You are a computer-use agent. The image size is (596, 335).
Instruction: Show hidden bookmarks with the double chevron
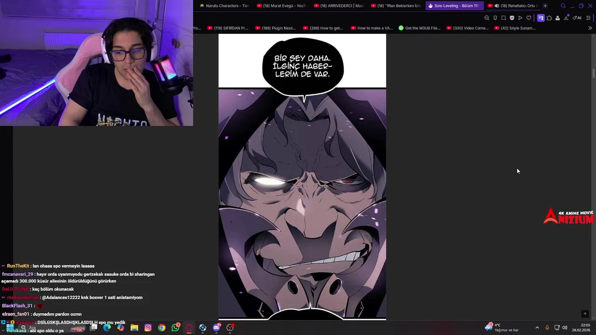590,28
